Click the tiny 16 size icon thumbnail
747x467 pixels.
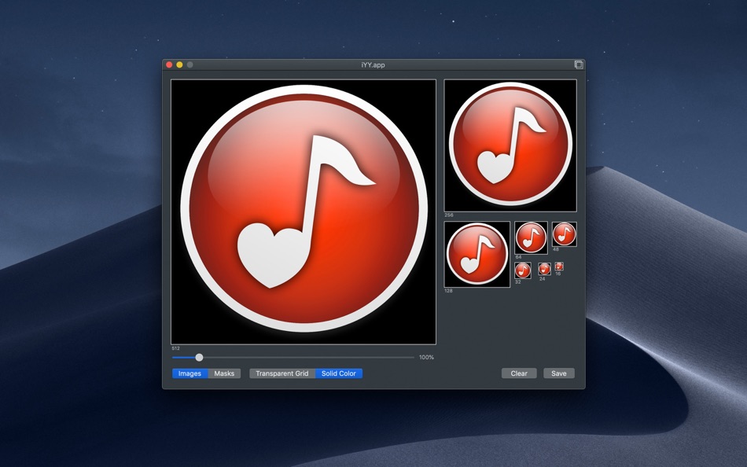(x=559, y=267)
